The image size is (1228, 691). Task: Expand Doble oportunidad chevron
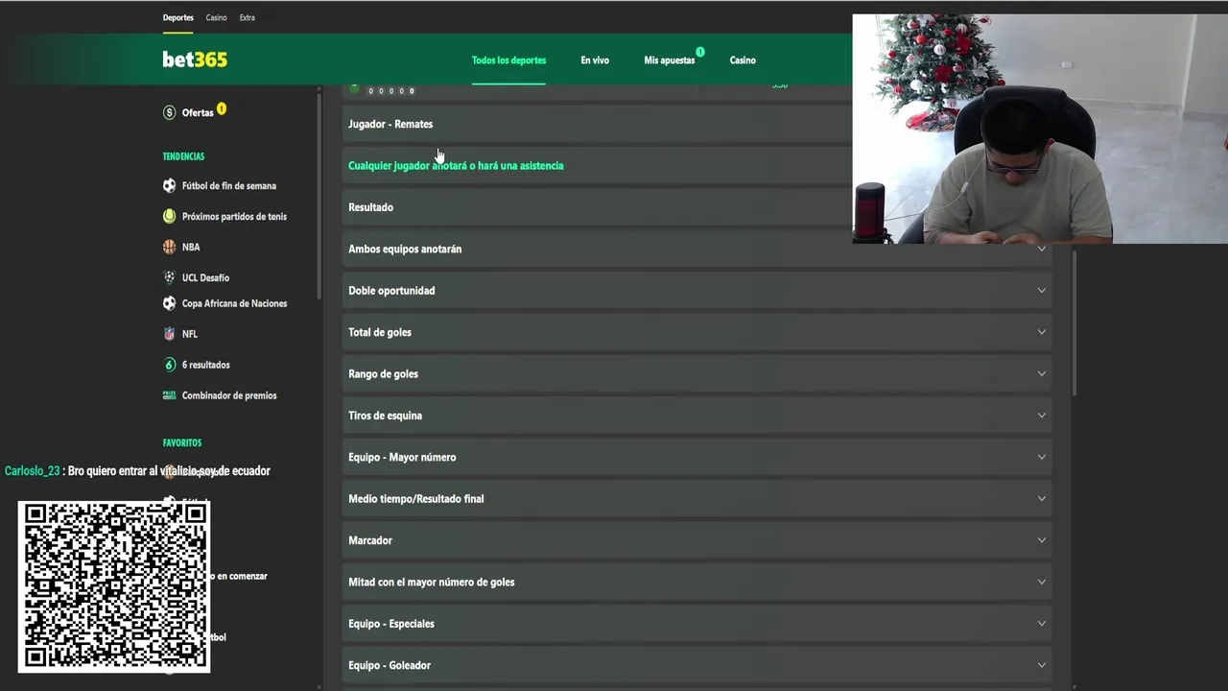click(x=1041, y=290)
